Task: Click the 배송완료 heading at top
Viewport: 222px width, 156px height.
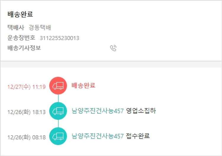Action: point(20,15)
